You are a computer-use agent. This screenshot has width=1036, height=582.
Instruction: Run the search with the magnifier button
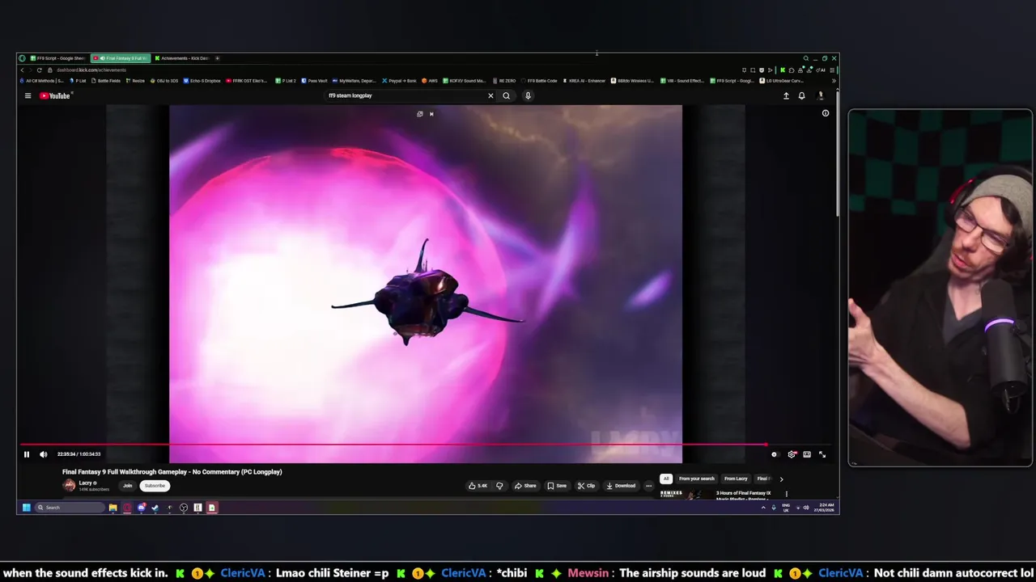pyautogui.click(x=507, y=95)
